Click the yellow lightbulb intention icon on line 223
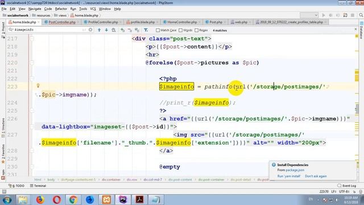Viewport: 364px width, 205px height. tap(38, 86)
